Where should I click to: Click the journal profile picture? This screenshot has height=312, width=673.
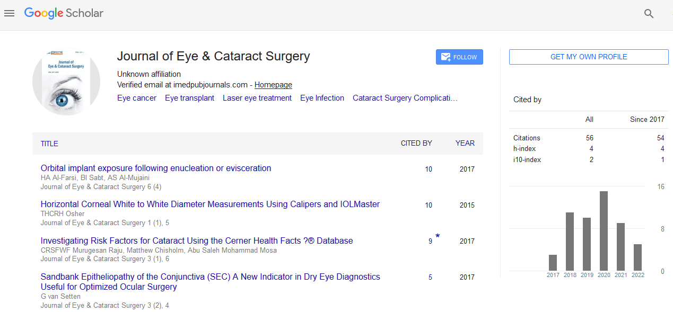point(66,82)
